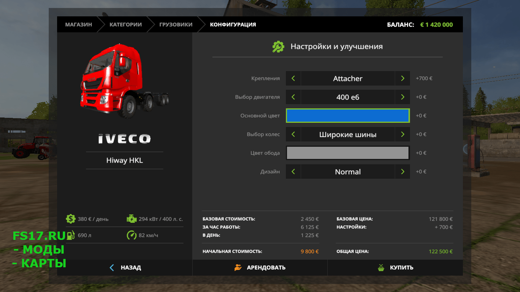Select previous Крепления option
Screen dimensions: 520x292
point(293,78)
